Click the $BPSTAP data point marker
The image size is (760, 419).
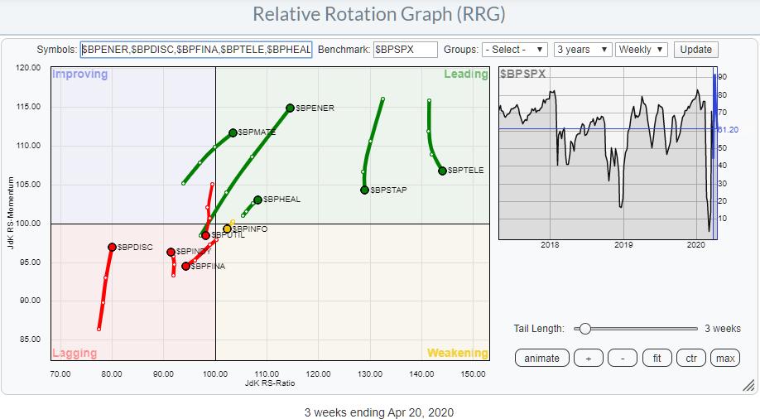[364, 190]
